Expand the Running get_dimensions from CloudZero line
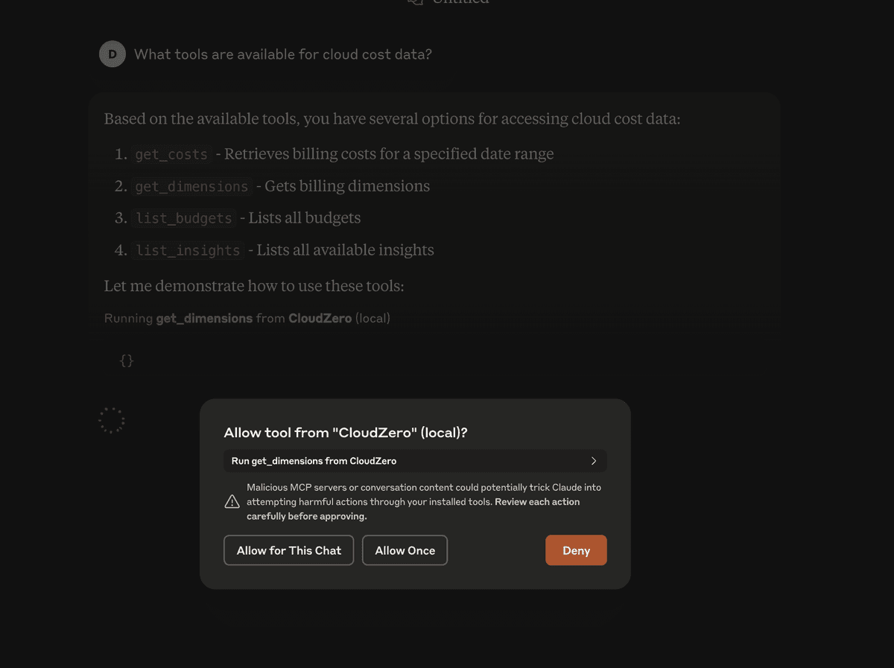This screenshot has height=668, width=894. tap(247, 318)
